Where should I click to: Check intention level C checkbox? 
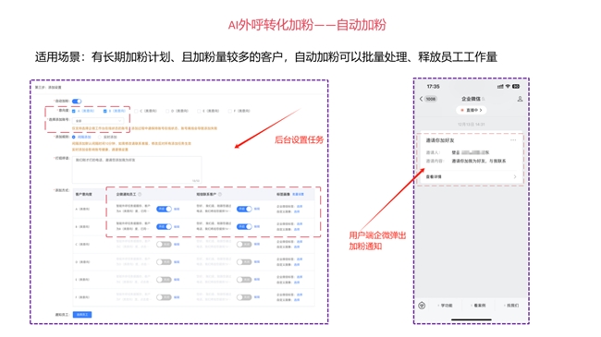(136, 111)
